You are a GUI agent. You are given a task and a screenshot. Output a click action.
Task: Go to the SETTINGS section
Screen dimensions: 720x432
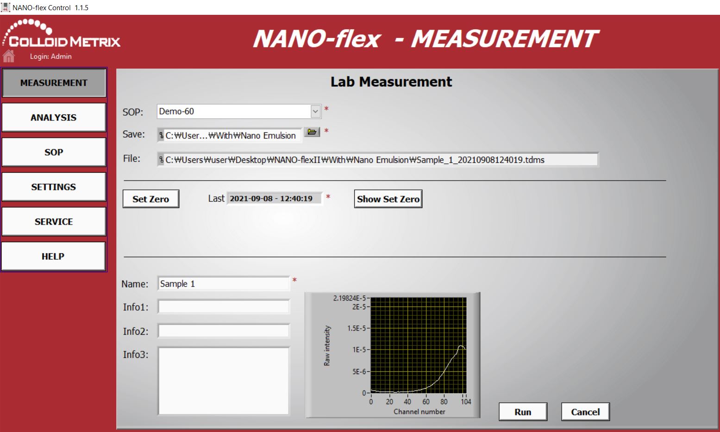click(x=54, y=187)
